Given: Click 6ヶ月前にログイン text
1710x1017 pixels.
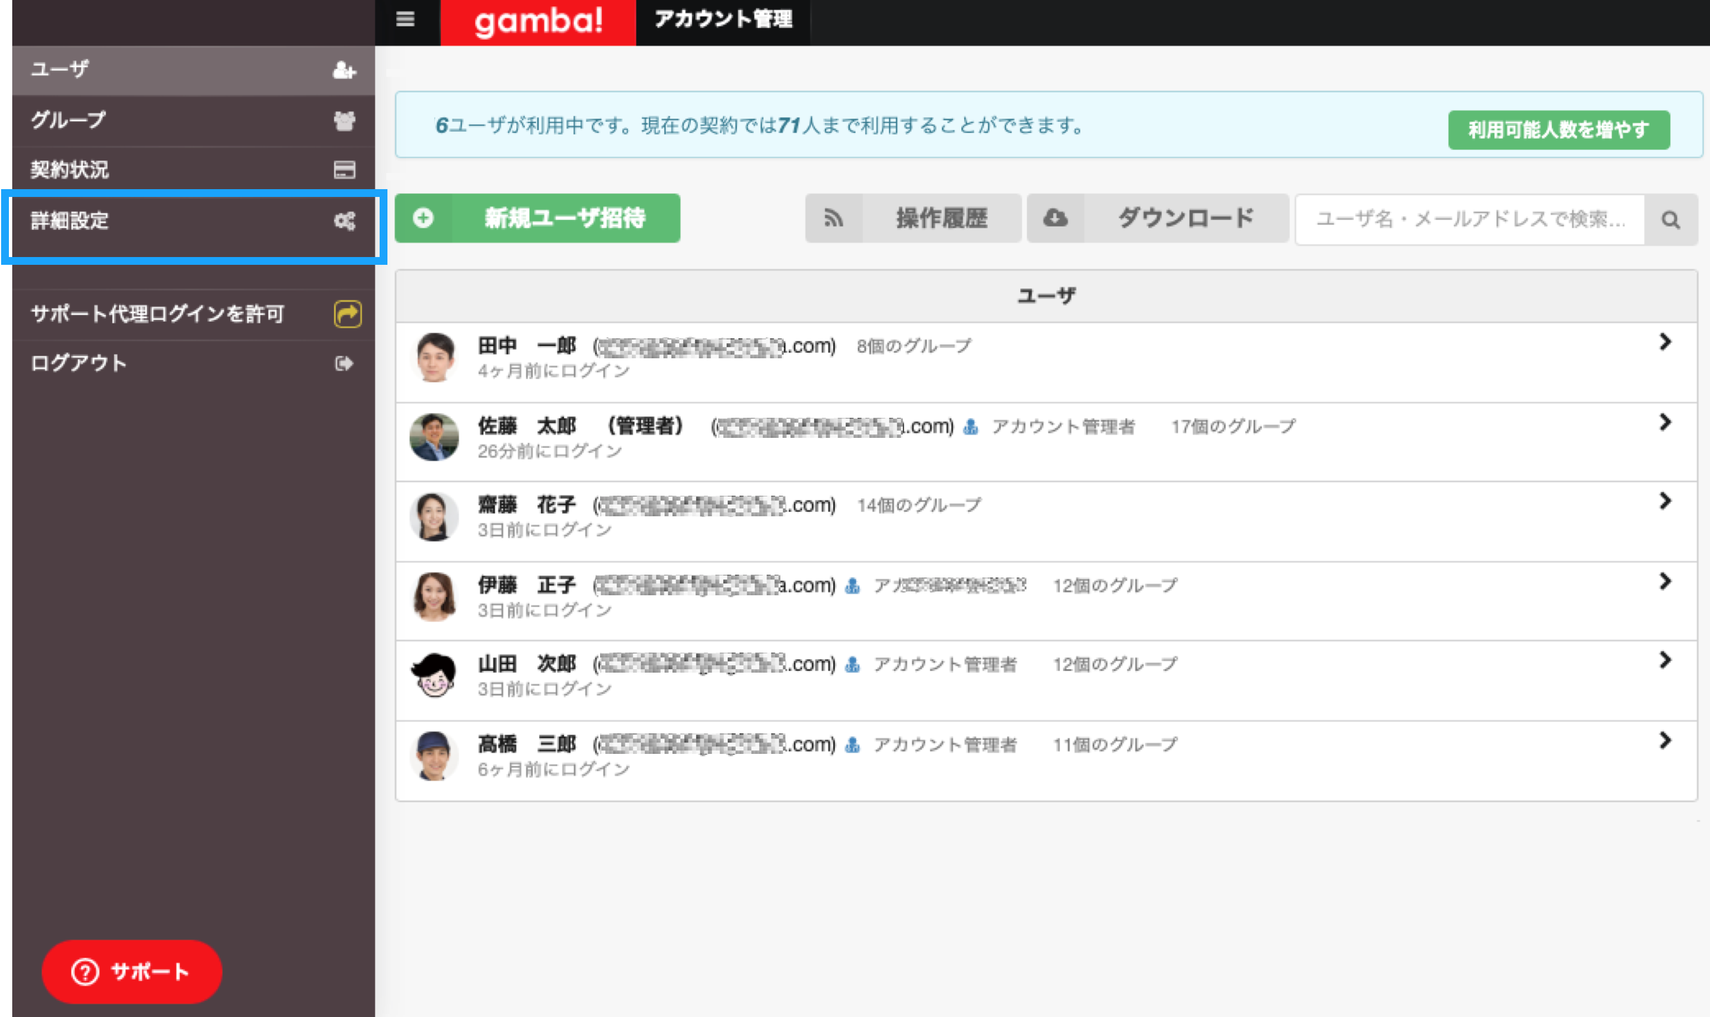Looking at the screenshot, I should [553, 769].
